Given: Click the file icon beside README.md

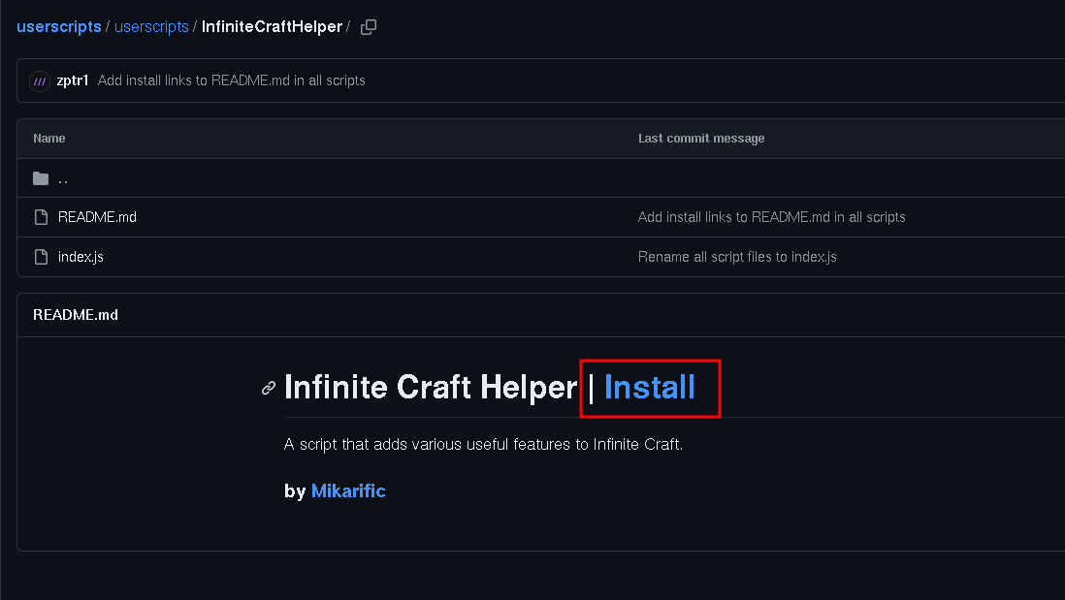Looking at the screenshot, I should point(41,217).
